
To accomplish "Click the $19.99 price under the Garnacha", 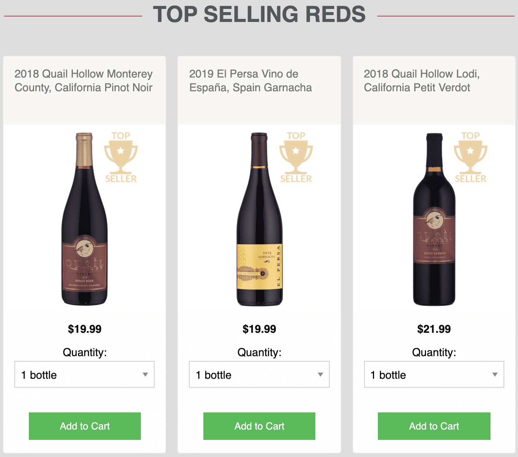I will click(x=259, y=329).
